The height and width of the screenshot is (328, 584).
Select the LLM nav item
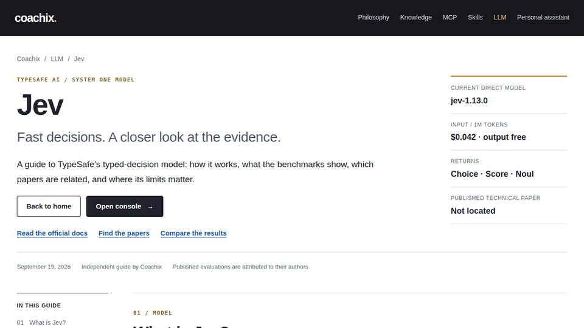(500, 18)
